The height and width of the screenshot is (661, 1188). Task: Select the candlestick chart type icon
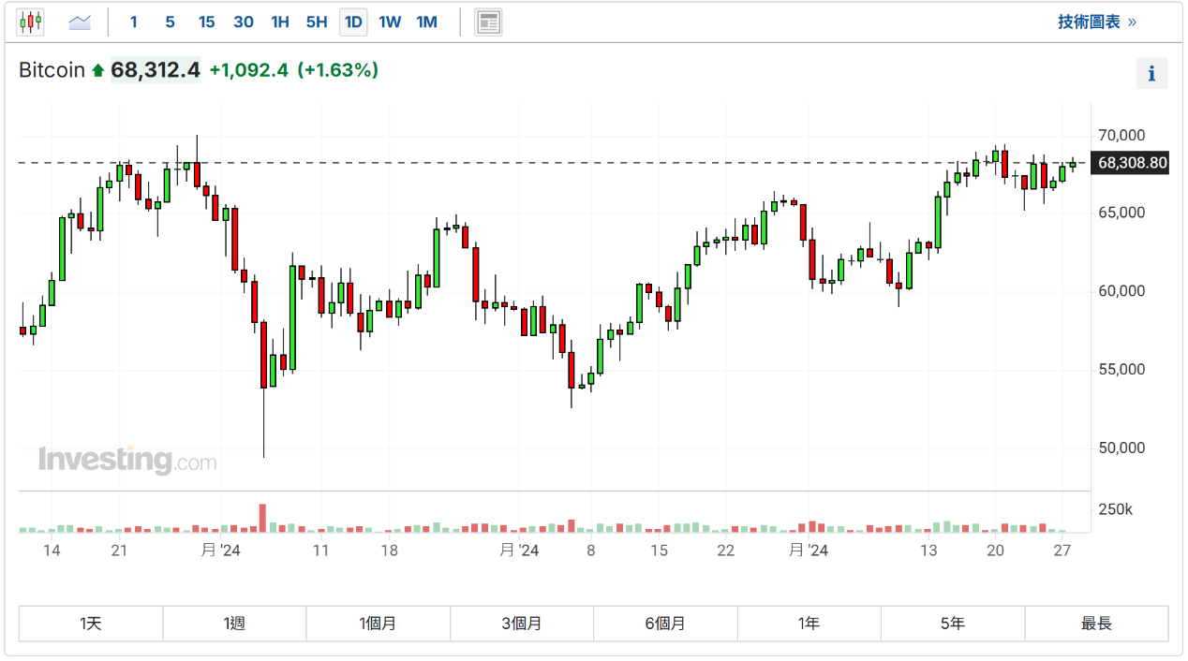[31, 22]
